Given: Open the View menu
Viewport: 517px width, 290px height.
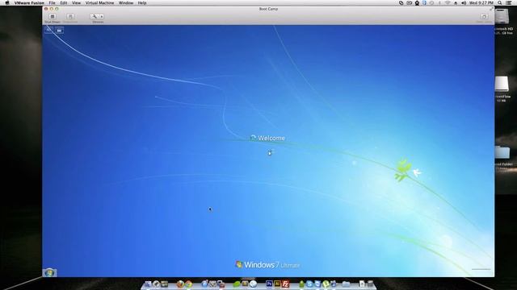Looking at the screenshot, I should (76, 3).
